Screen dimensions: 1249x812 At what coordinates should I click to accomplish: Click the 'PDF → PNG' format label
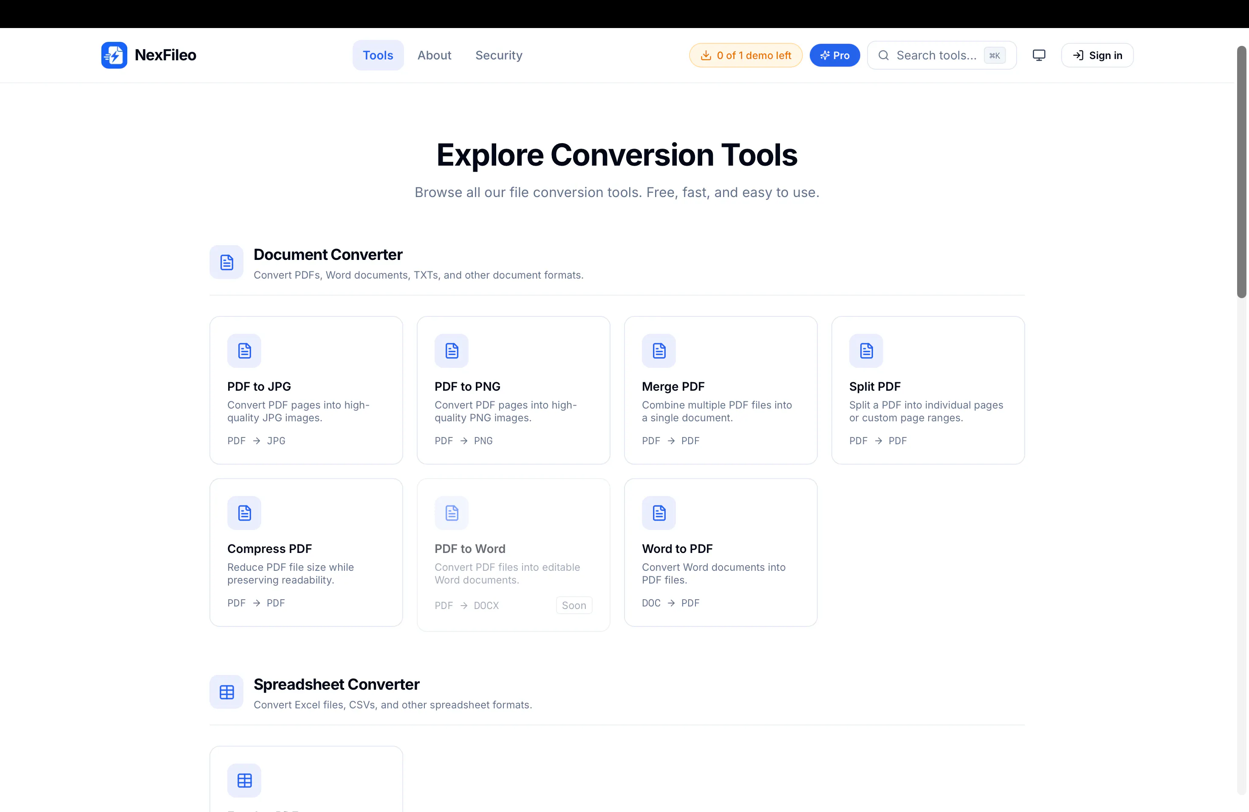(463, 441)
